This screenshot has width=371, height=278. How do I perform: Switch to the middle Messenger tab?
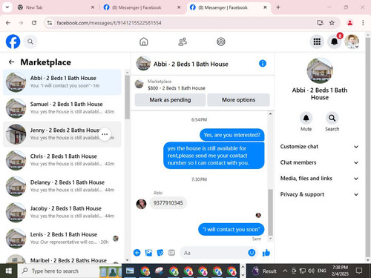pos(142,7)
